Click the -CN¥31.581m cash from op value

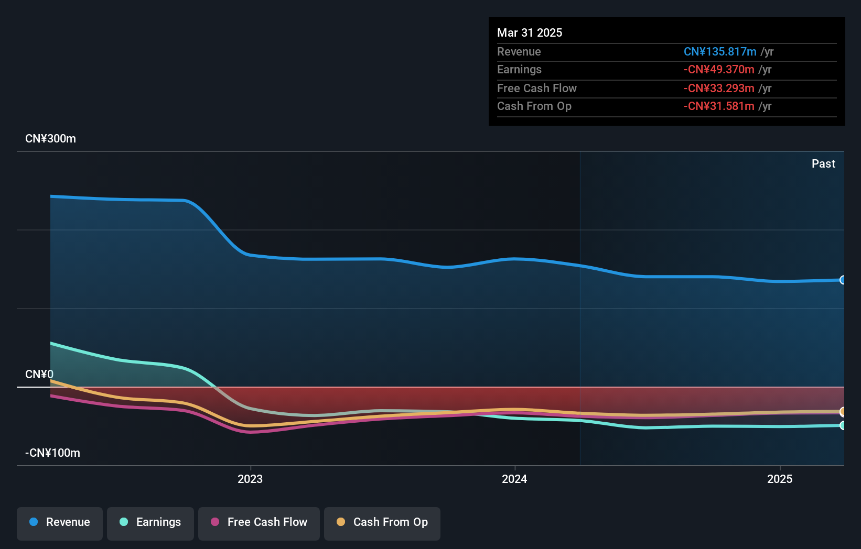719,106
